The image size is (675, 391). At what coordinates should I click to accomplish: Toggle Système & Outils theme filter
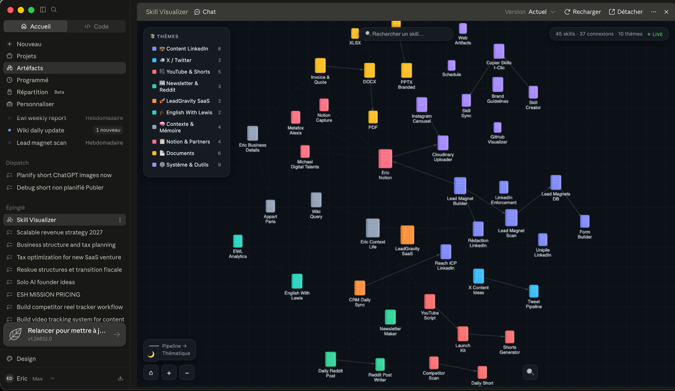coord(186,165)
